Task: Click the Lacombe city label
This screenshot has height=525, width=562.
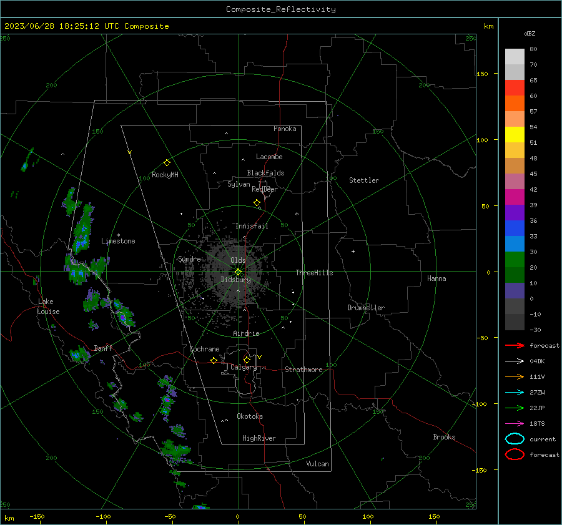Action: (269, 157)
